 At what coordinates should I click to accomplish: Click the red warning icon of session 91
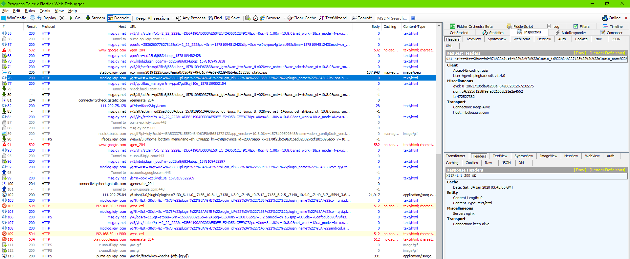[x=4, y=145]
